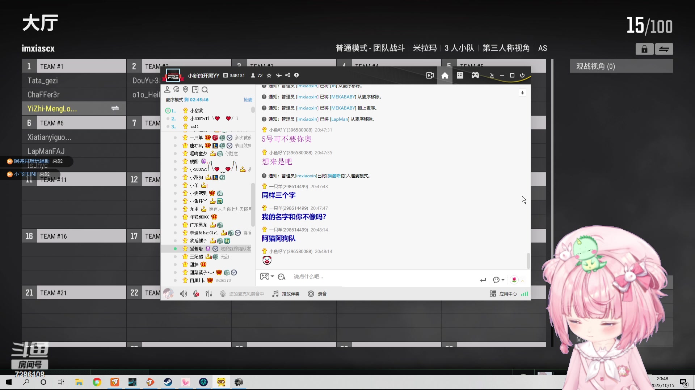Click the home icon in the channel titlebar

point(445,75)
